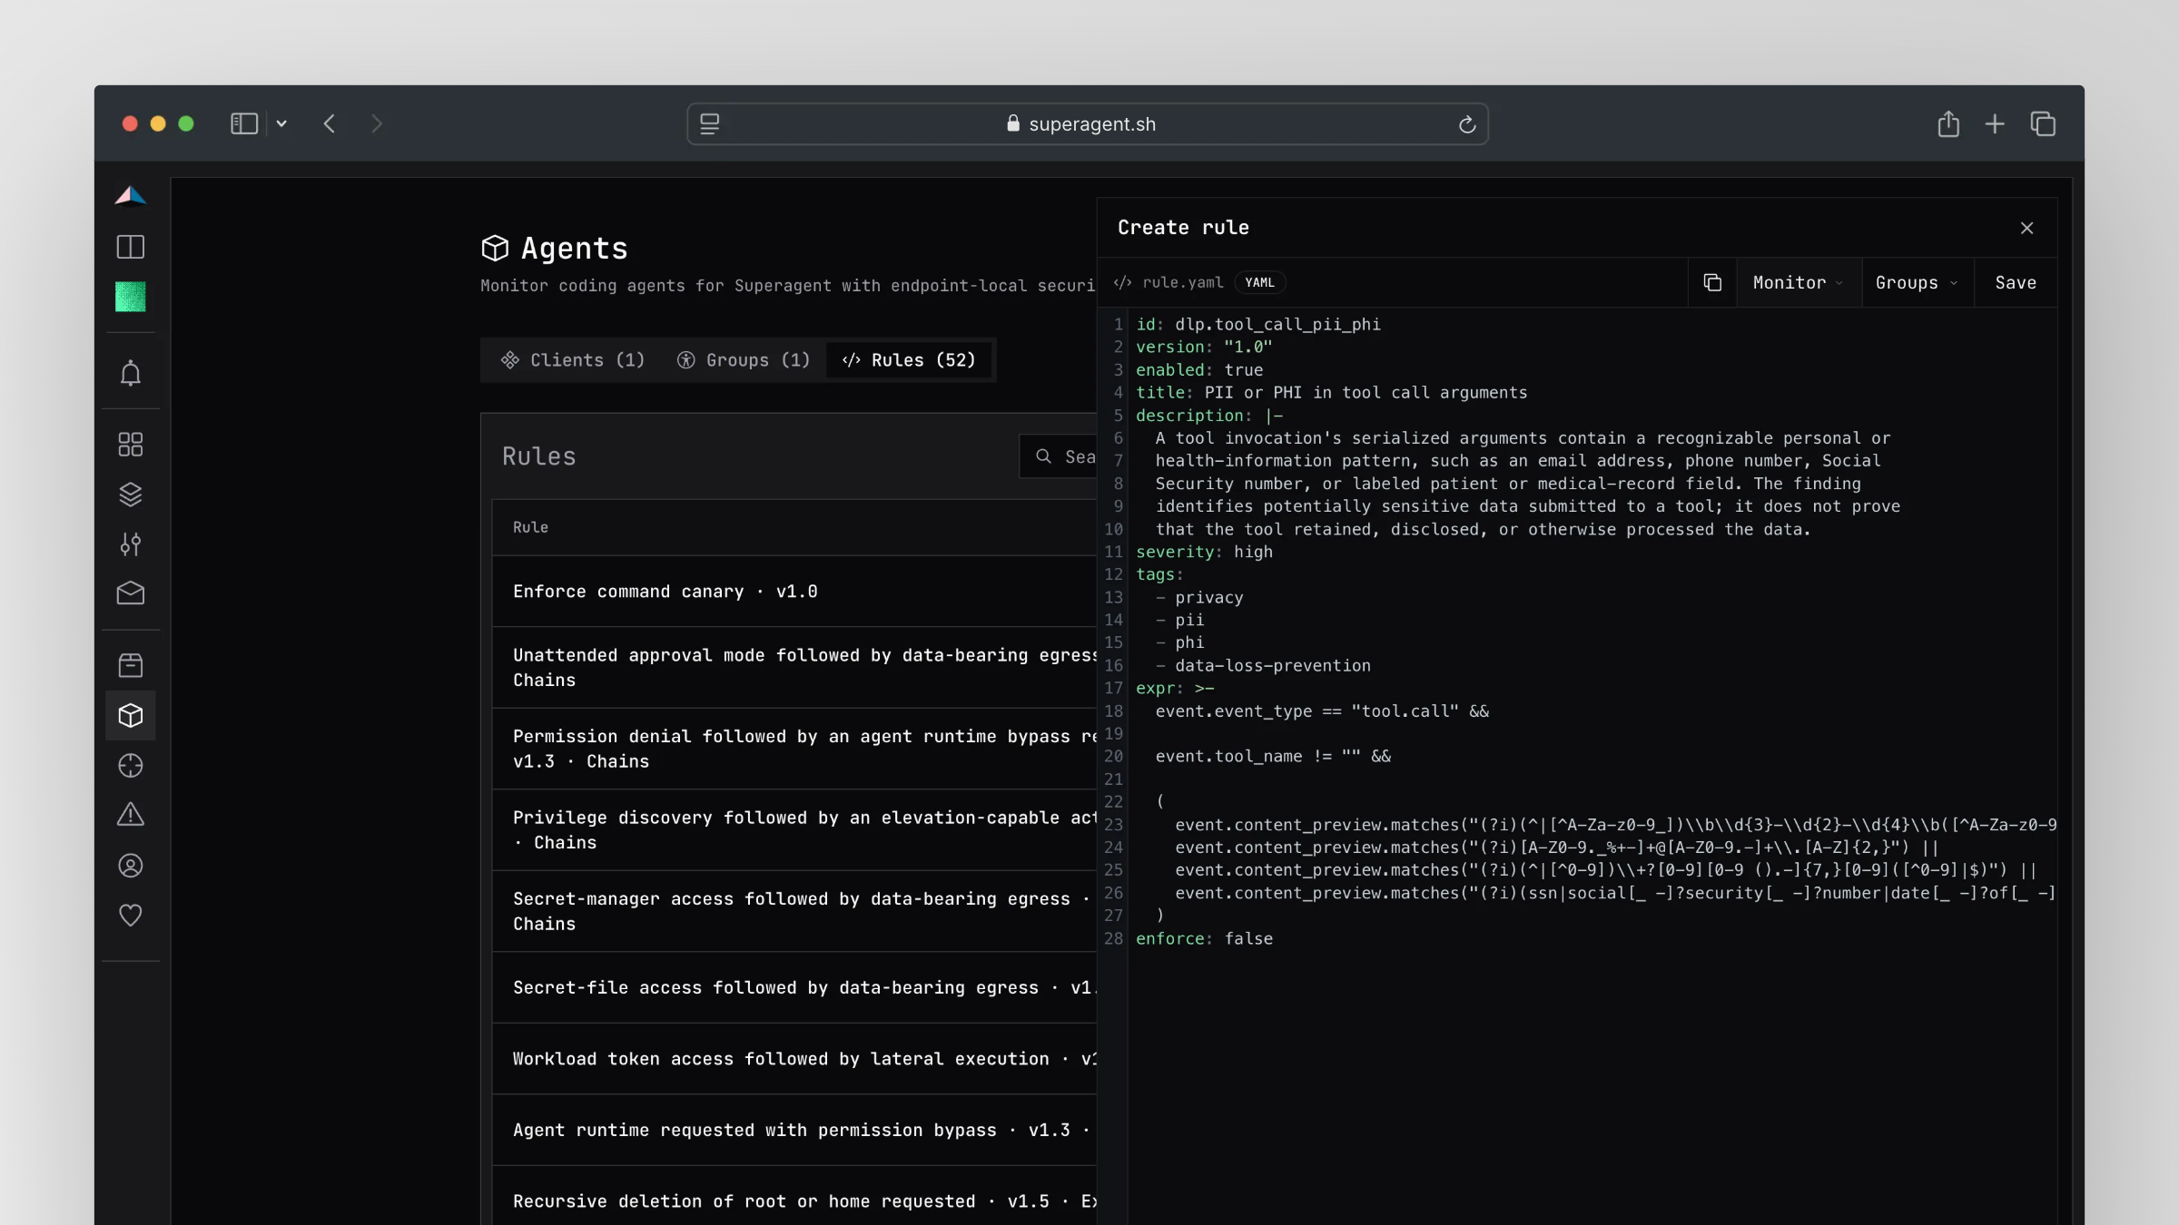This screenshot has width=2179, height=1225.
Task: Open the tuning sliders icon in sidebar
Action: click(x=131, y=544)
